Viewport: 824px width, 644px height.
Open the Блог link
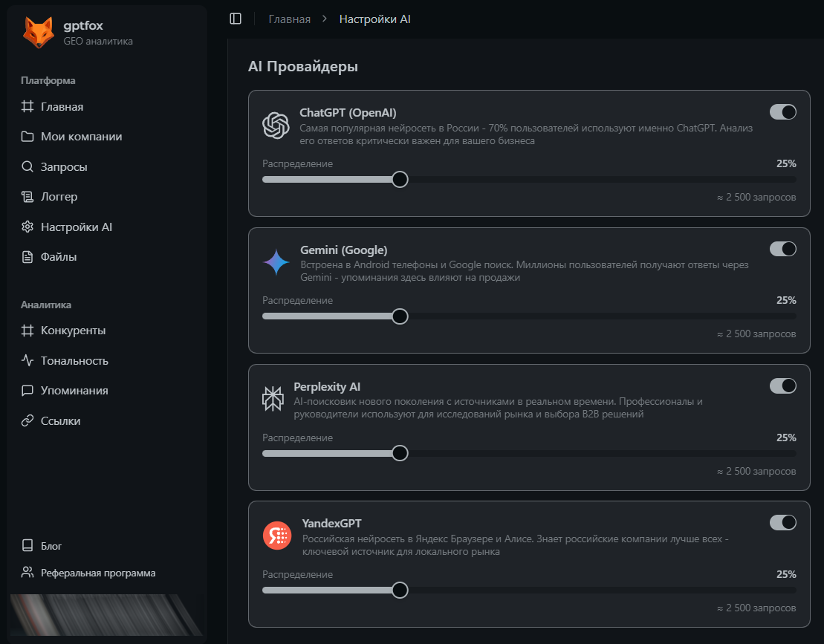(x=51, y=546)
